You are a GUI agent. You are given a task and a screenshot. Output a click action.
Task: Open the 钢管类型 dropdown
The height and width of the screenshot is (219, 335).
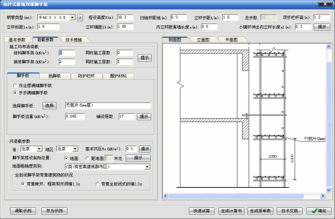pyautogui.click(x=73, y=17)
